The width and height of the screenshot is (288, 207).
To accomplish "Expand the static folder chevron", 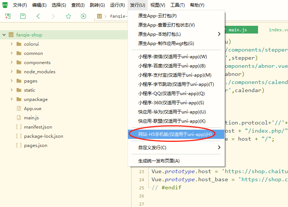I will [x=11, y=90].
